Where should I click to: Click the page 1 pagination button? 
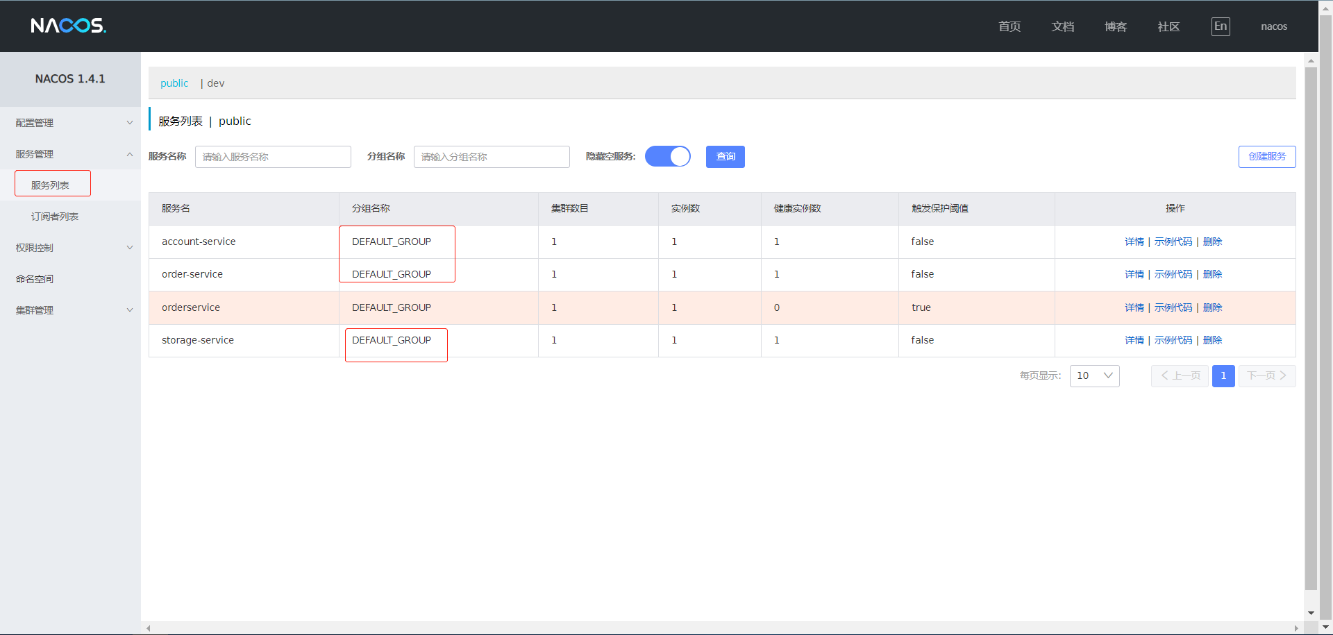[x=1223, y=375]
